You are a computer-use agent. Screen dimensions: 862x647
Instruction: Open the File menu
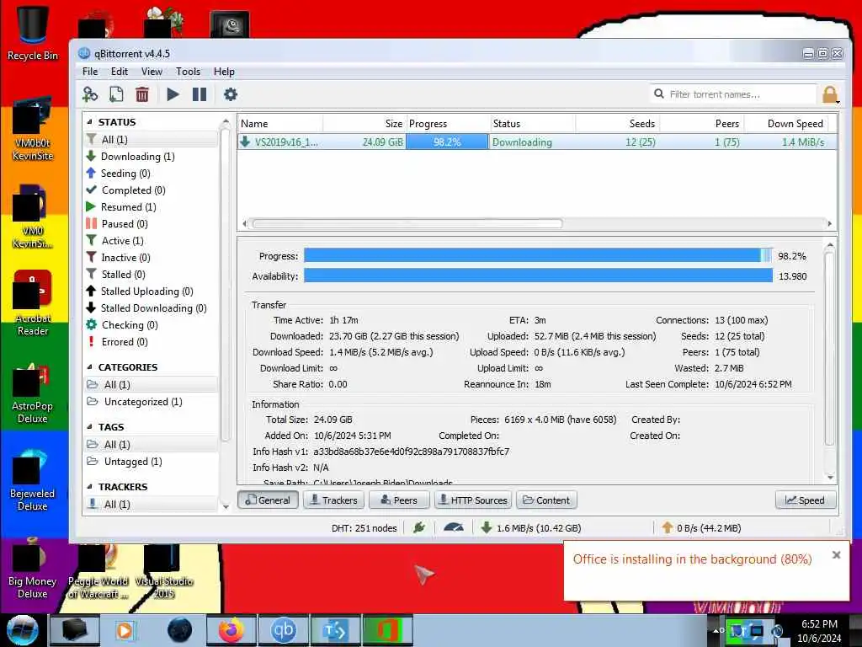tap(90, 72)
